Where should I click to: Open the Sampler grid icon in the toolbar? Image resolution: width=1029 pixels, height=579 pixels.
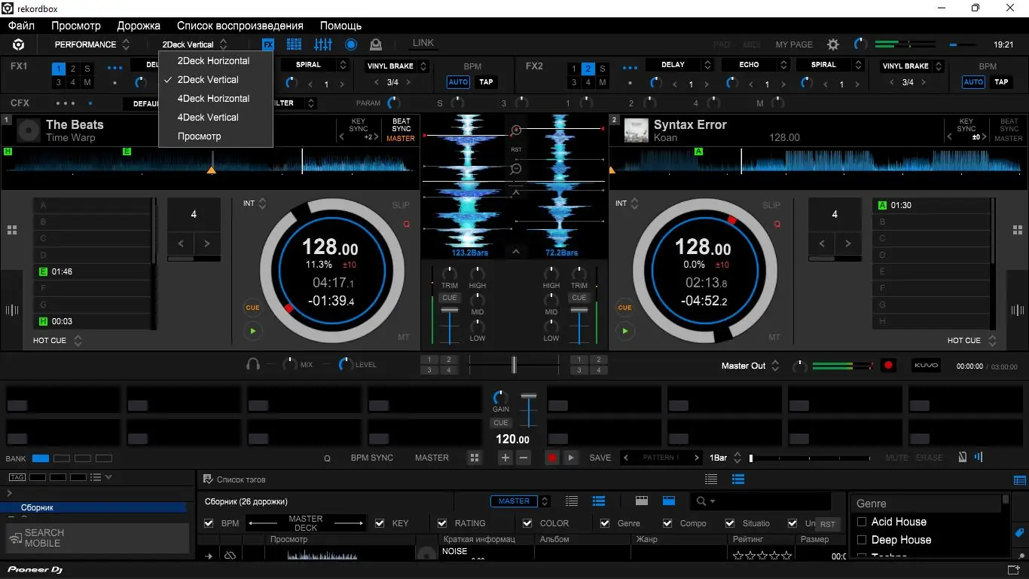[x=294, y=44]
